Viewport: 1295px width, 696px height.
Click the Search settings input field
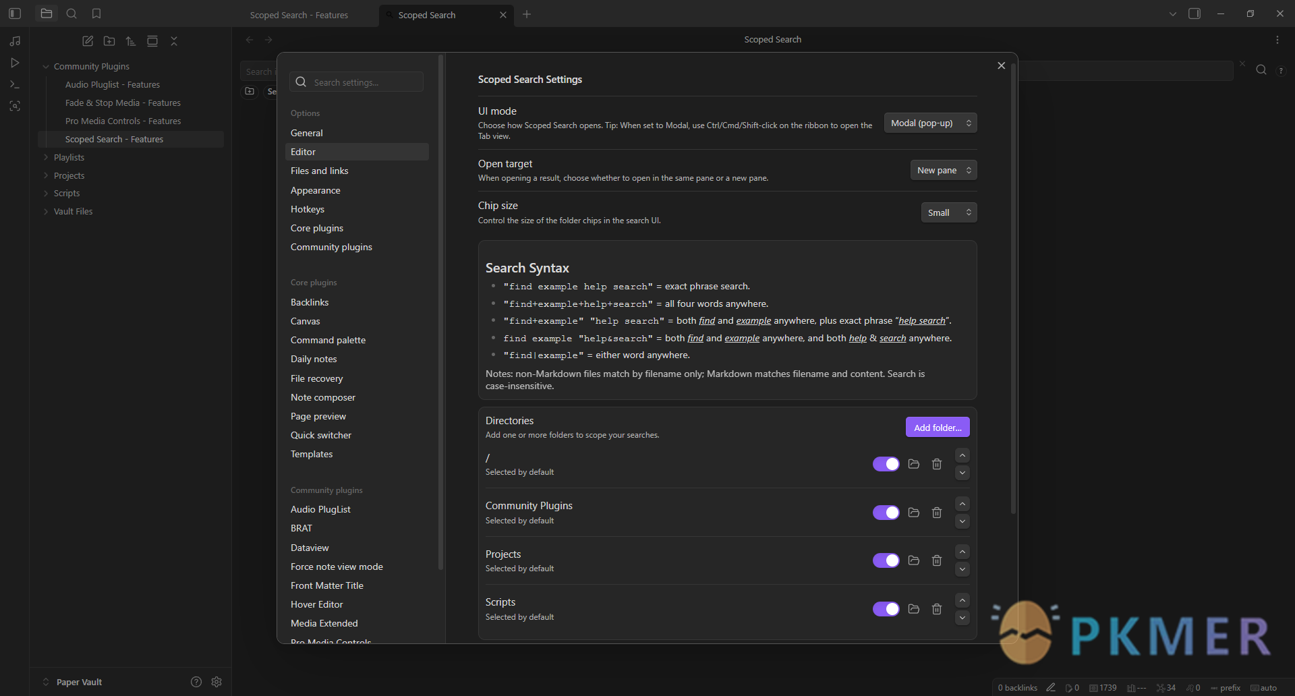pos(357,82)
